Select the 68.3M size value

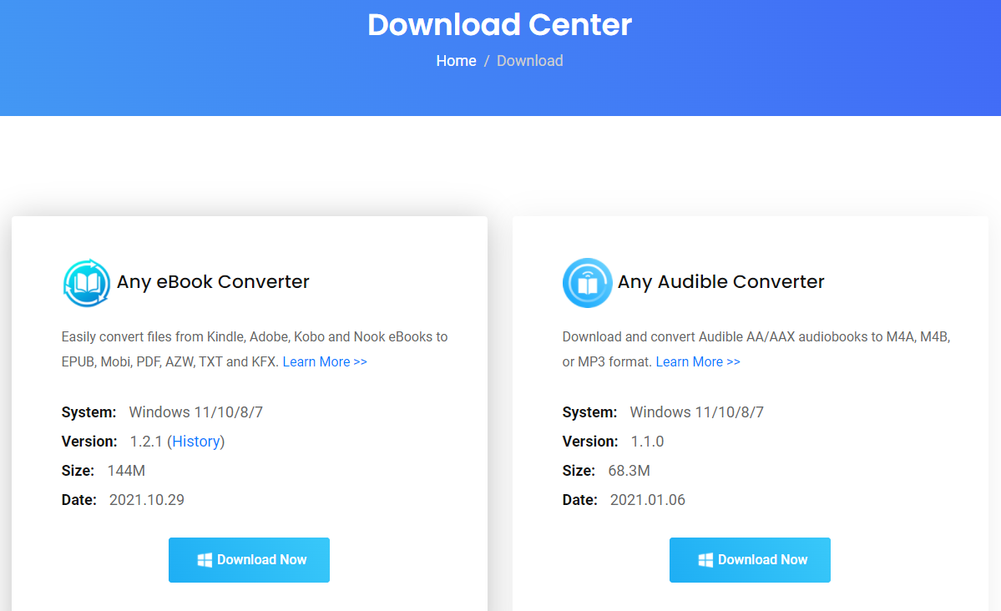click(x=629, y=471)
